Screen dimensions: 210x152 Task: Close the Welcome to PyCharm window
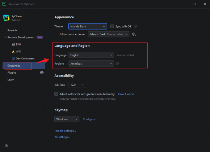[x=205, y=4]
